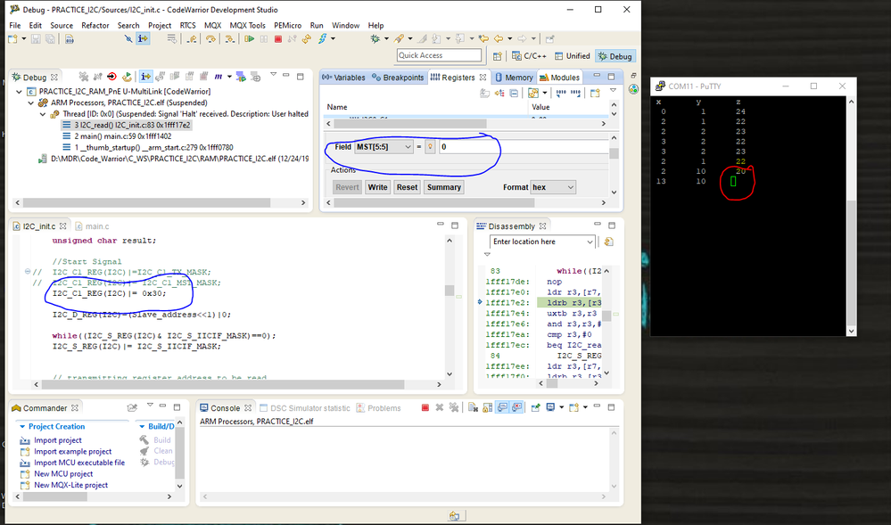Toggle Instruction Stepping Mode in main toolbar
The image size is (891, 525).
tap(143, 38)
